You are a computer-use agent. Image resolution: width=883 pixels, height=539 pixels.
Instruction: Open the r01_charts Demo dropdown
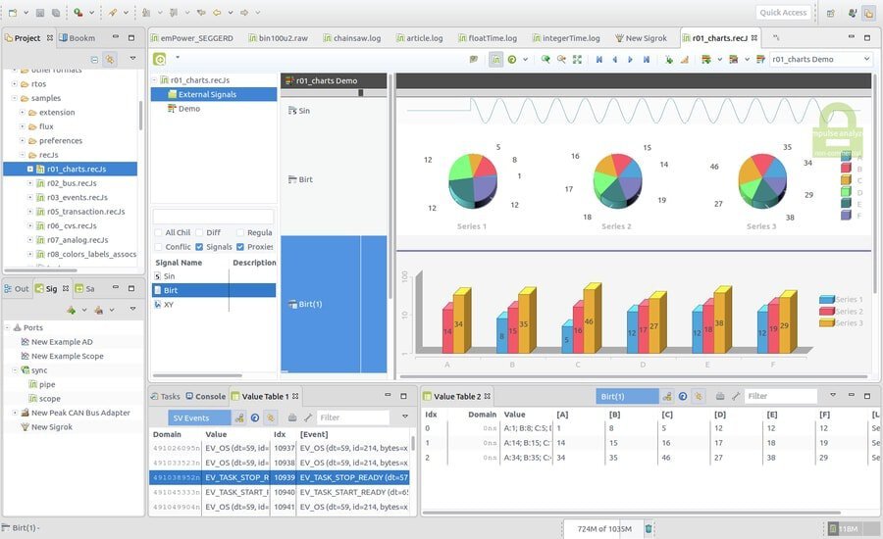tap(819, 60)
